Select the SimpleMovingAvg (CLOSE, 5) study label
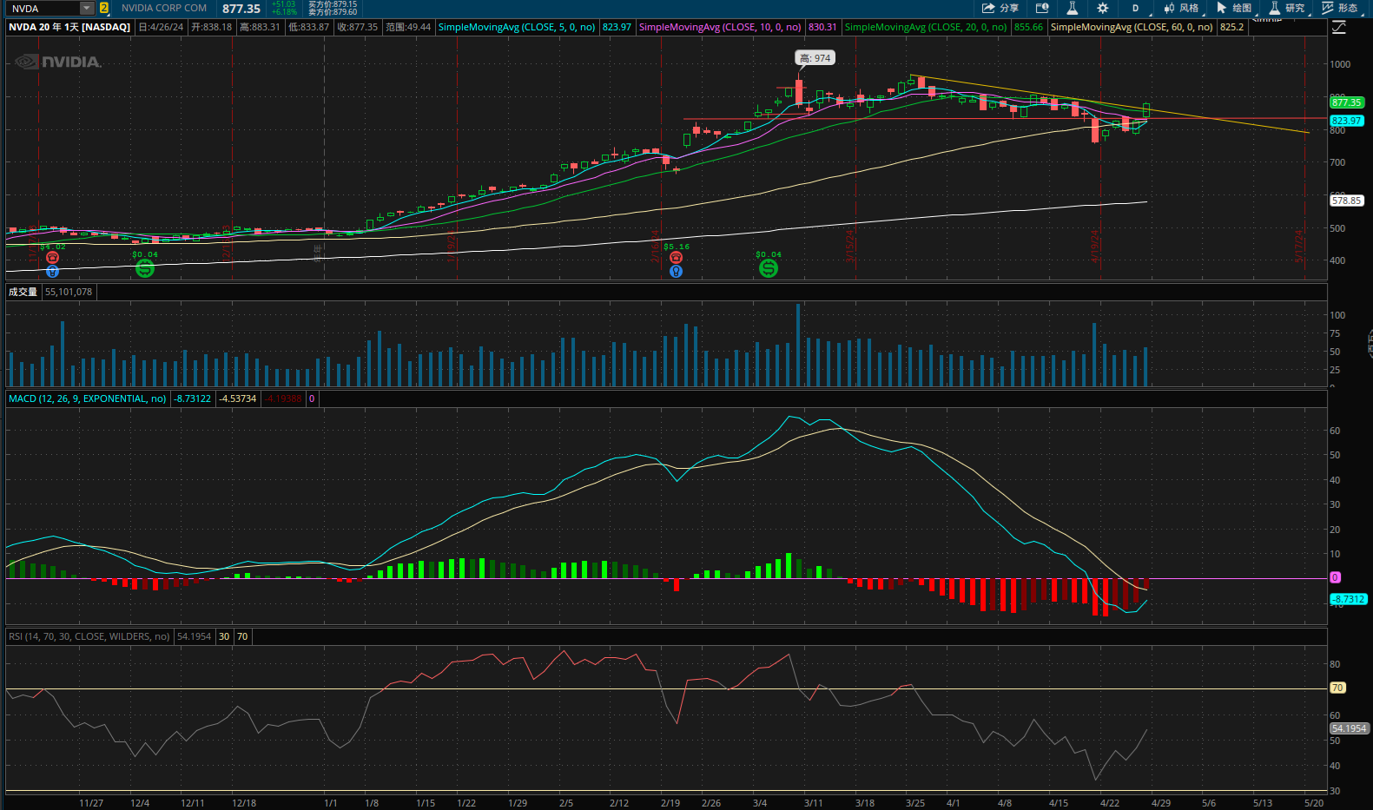 click(x=517, y=27)
